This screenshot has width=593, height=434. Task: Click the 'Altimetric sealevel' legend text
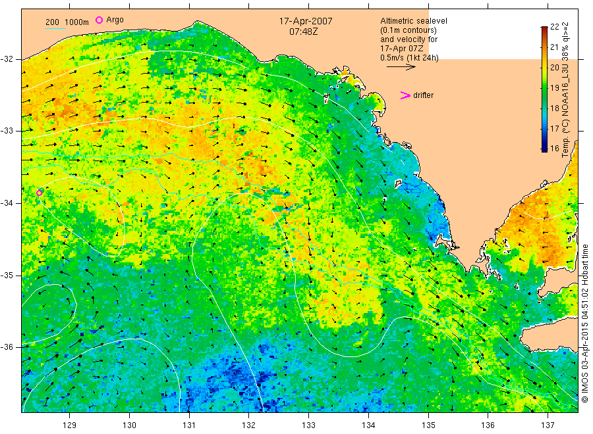(413, 21)
